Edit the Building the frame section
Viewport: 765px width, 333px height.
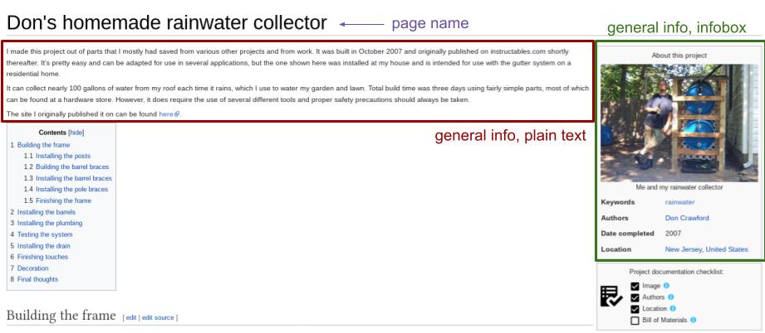(131, 318)
